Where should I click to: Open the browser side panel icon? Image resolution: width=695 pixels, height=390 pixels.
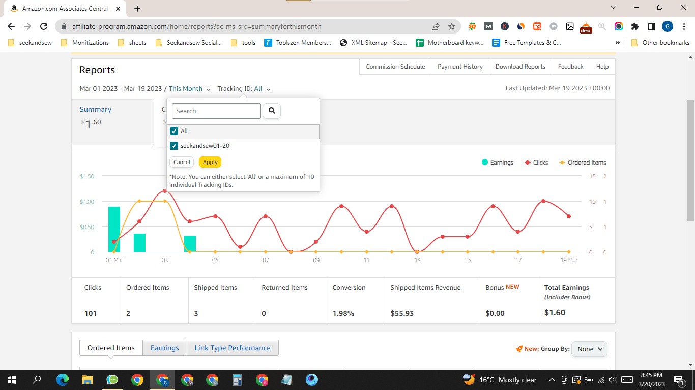651,26
